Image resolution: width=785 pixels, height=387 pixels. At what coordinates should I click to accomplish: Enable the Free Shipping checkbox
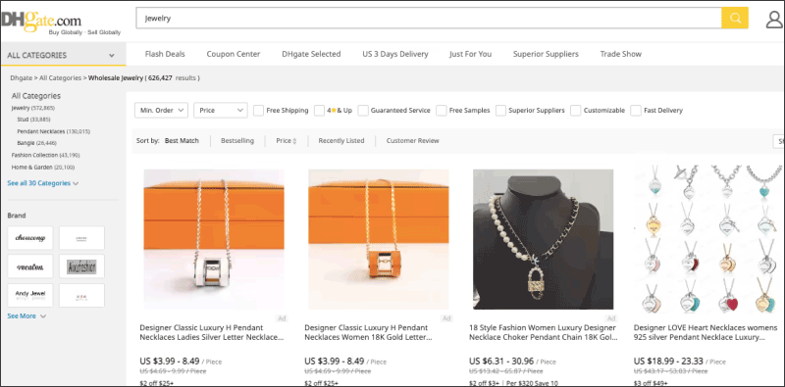point(258,111)
